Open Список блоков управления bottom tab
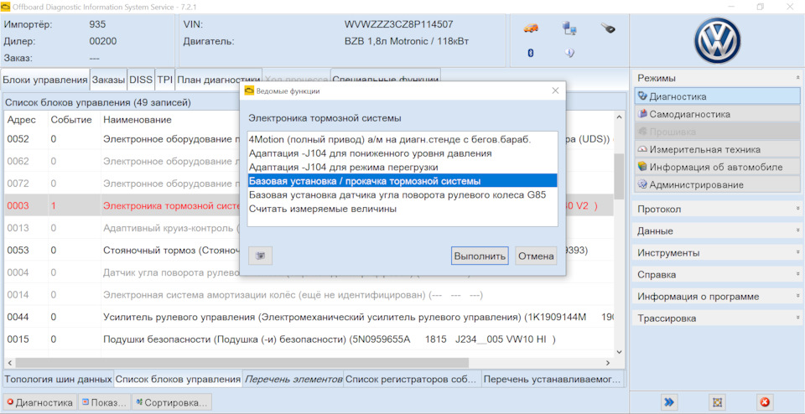The height and width of the screenshot is (414, 805). pyautogui.click(x=178, y=379)
